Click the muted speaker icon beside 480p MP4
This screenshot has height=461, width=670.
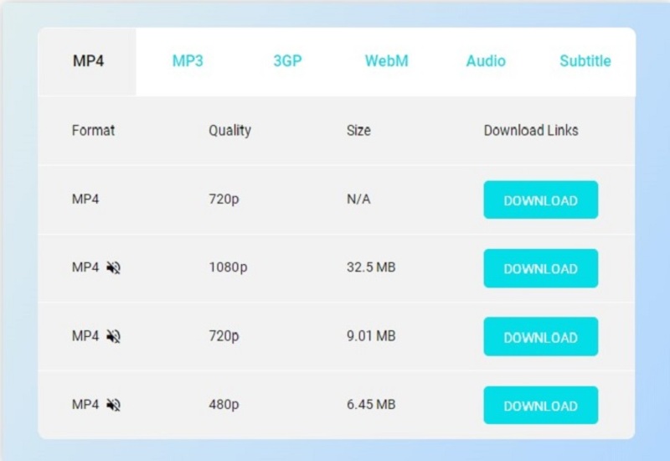pyautogui.click(x=114, y=405)
